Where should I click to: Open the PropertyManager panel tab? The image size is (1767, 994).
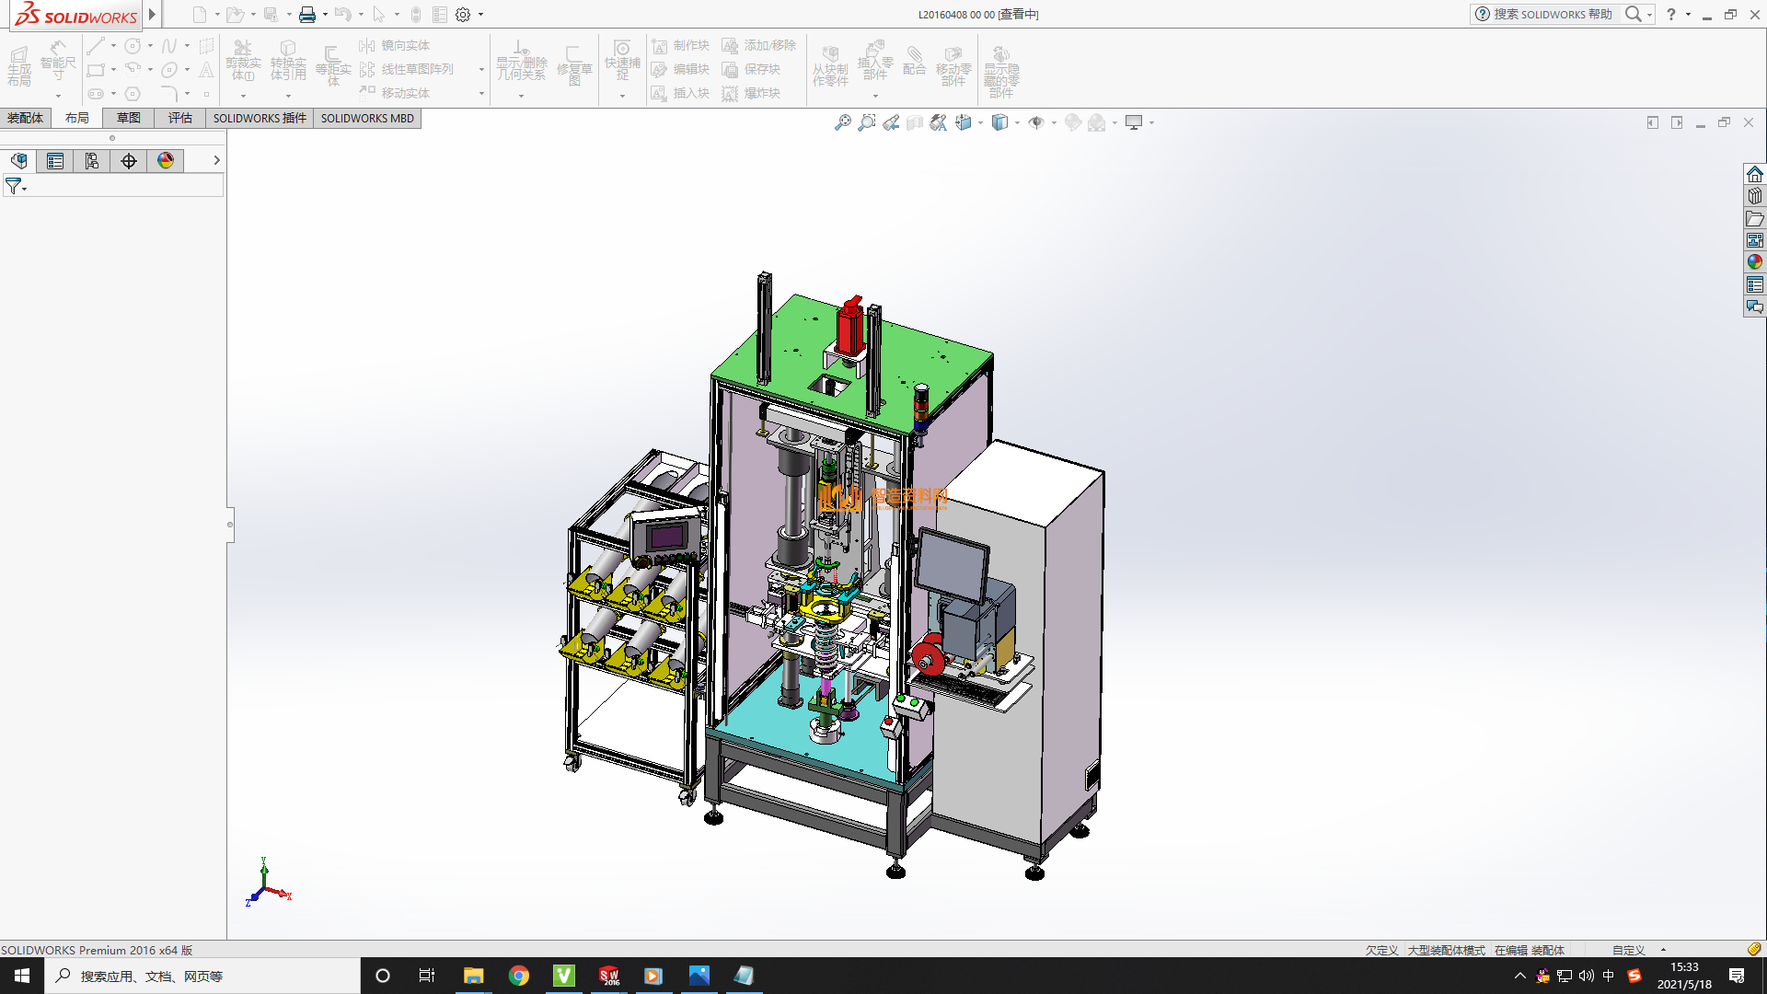point(55,161)
